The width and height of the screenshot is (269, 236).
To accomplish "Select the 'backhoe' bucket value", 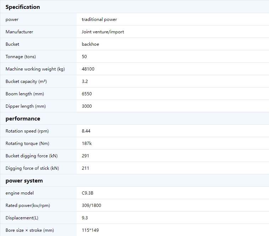I will point(90,44).
